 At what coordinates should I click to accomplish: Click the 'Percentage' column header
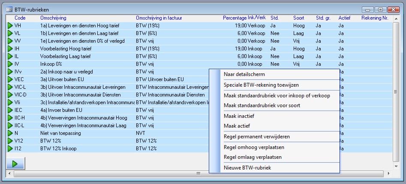[235, 18]
